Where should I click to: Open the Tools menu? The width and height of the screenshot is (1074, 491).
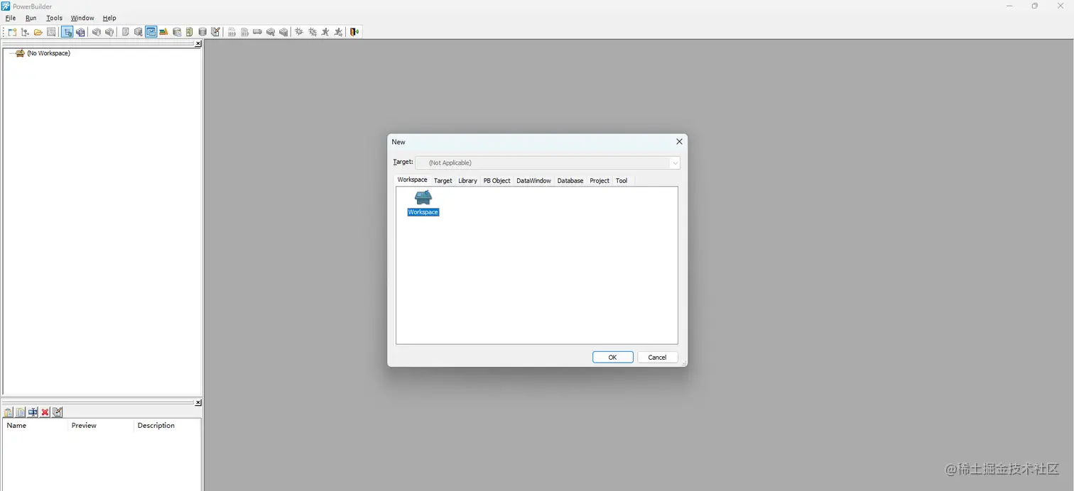(x=55, y=18)
